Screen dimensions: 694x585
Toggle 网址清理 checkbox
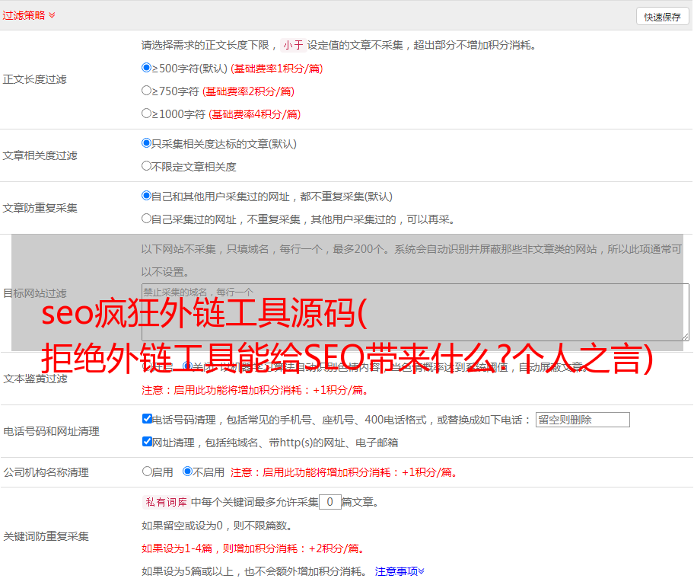tap(147, 441)
